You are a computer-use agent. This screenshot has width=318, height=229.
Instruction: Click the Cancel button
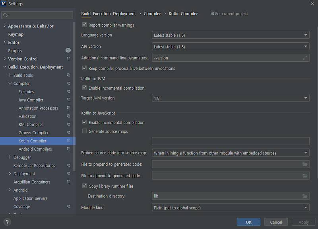(x=276, y=222)
